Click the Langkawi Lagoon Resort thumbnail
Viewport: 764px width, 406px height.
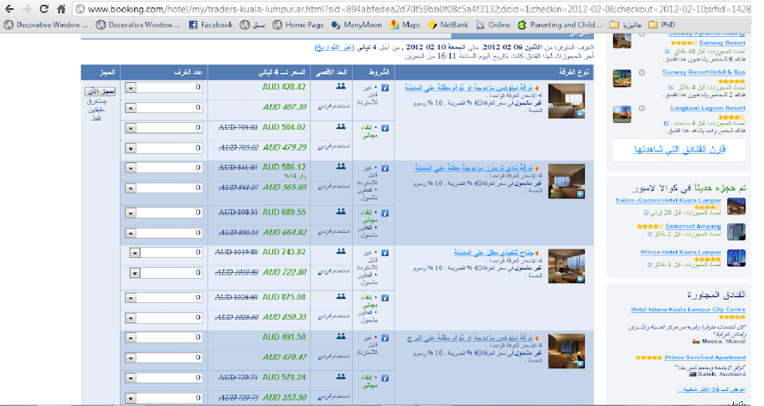coord(622,115)
